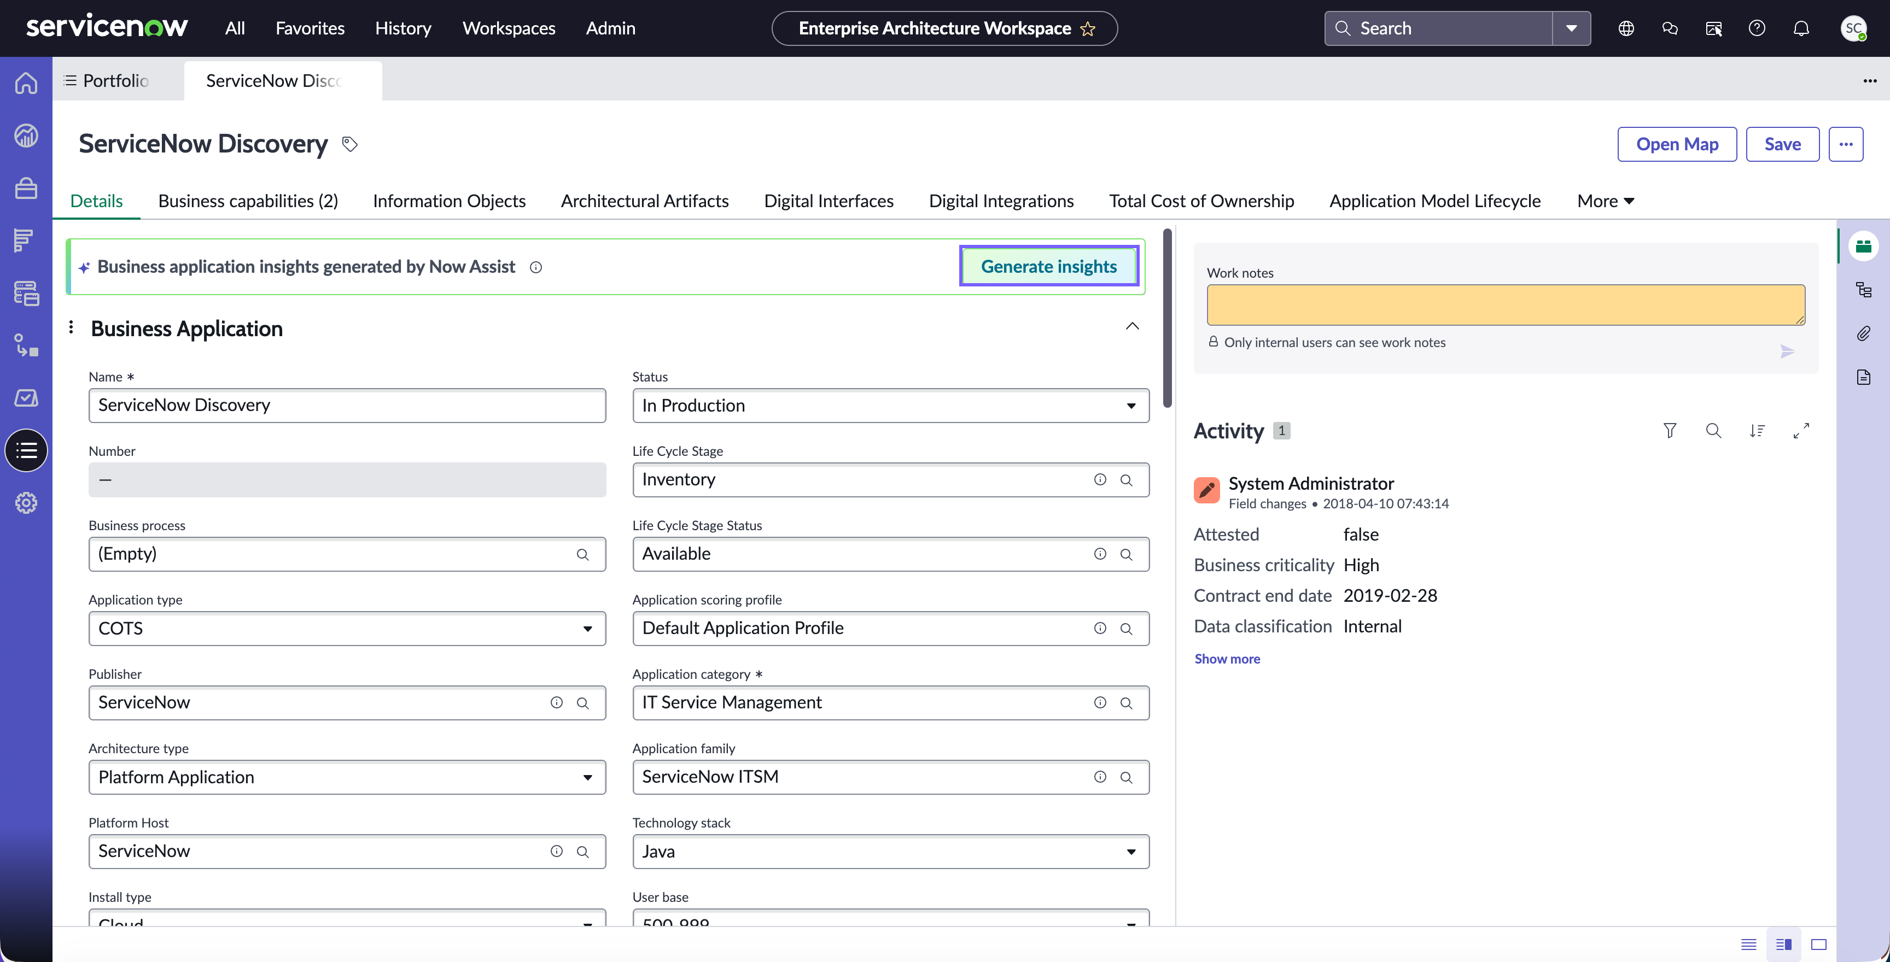Switch to the full-width list layout icon
This screenshot has width=1890, height=962.
click(1748, 945)
